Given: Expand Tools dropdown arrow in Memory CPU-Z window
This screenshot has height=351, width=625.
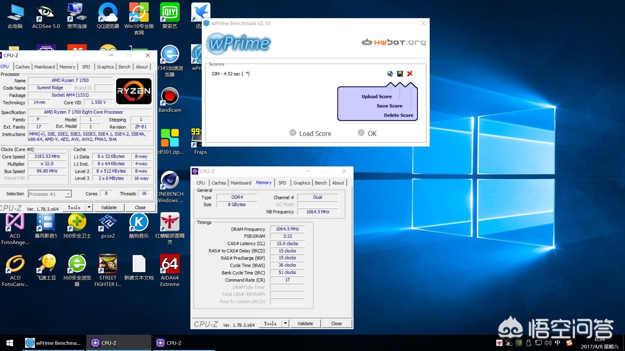Looking at the screenshot, I should coord(285,323).
